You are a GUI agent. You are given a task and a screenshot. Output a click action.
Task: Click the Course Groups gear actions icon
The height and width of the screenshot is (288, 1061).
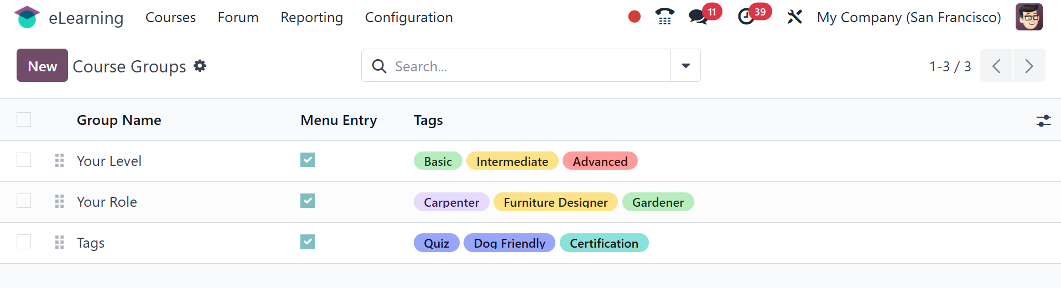200,66
